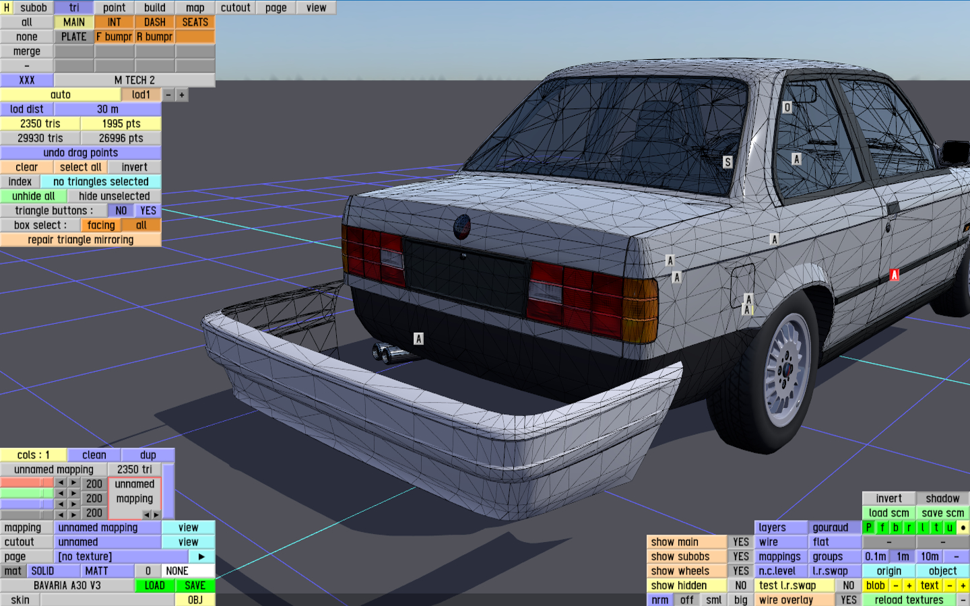This screenshot has height=606, width=970.
Task: Set triangle buttons to NO
Action: (121, 211)
